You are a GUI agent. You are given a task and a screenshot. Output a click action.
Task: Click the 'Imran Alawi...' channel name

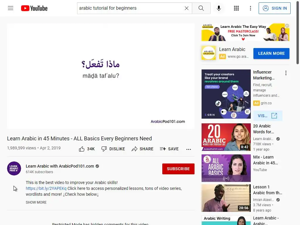(x=263, y=200)
